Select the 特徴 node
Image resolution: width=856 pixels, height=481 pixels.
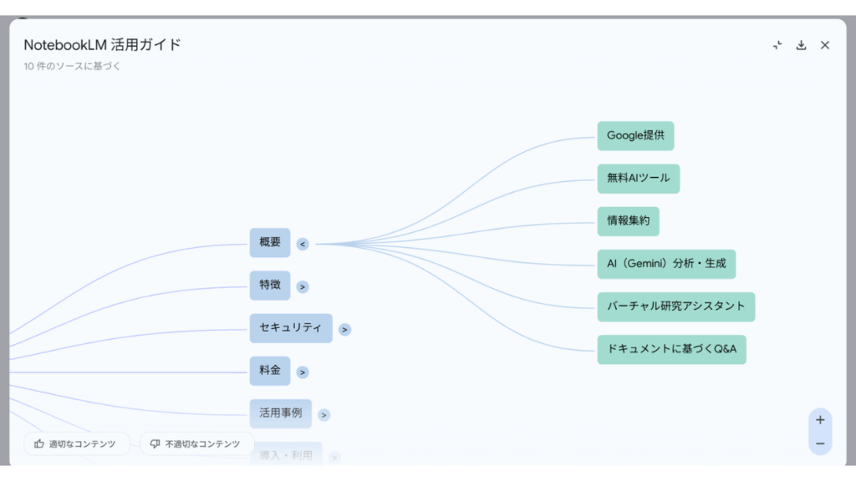[x=270, y=286]
